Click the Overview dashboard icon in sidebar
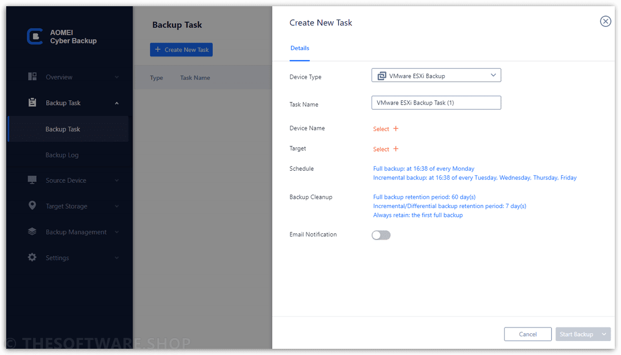Image resolution: width=621 pixels, height=355 pixels. coord(32,77)
